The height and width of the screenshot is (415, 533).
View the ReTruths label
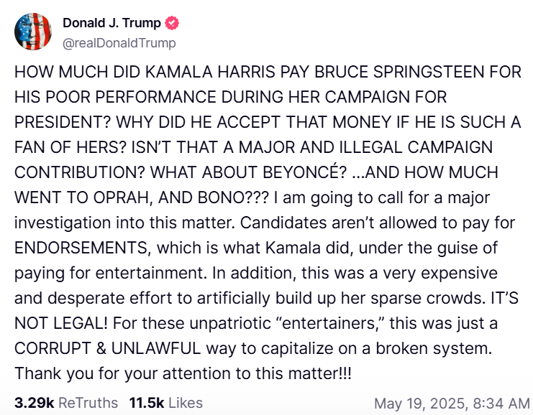[x=88, y=403]
